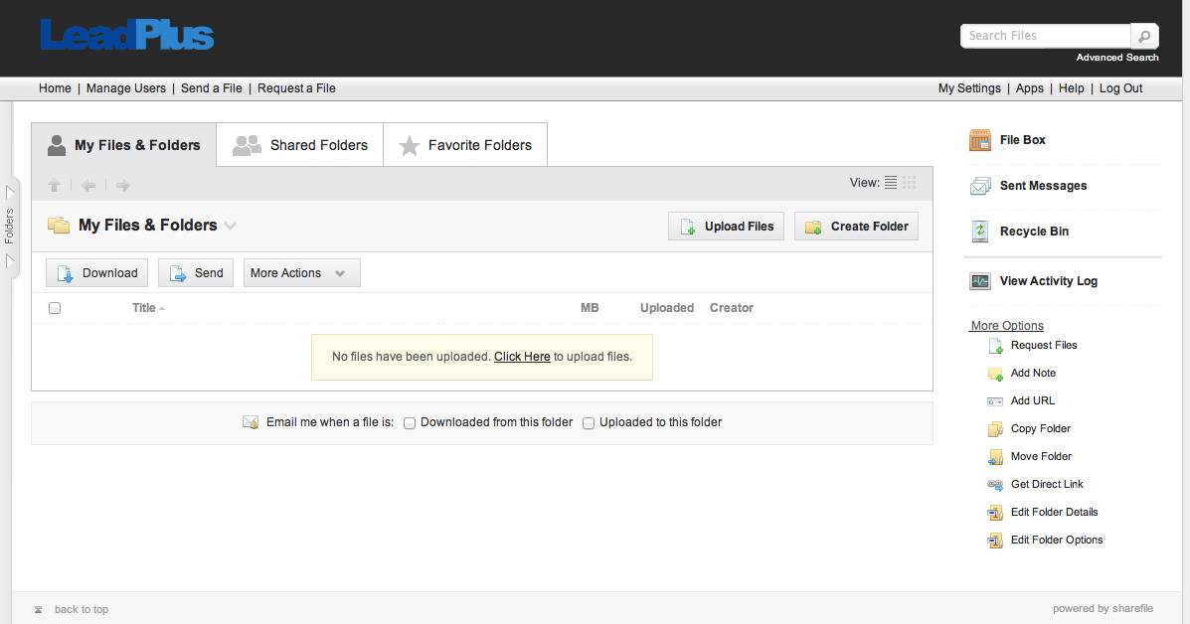Click the Add Note icon
Screen dimensions: 1190x624
(x=996, y=374)
